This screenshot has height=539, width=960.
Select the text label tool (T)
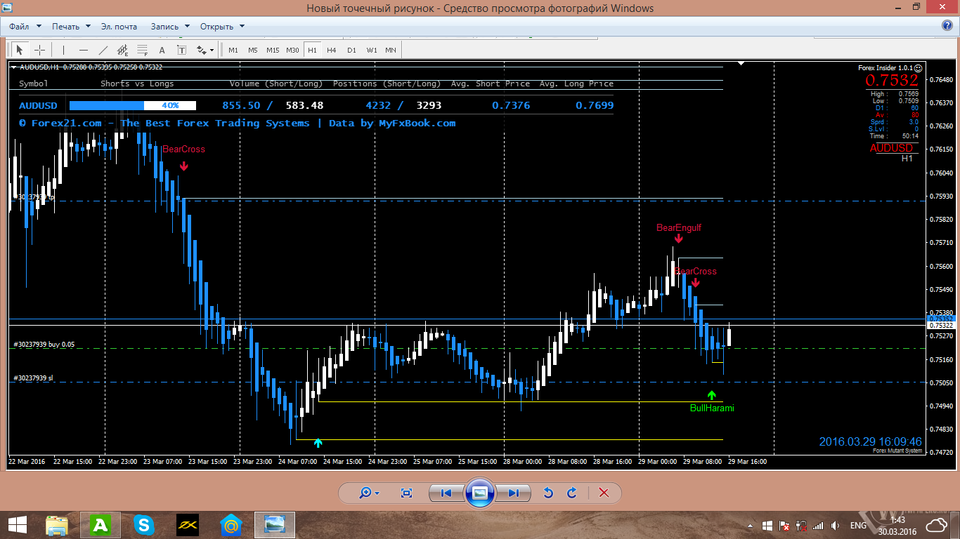(182, 50)
